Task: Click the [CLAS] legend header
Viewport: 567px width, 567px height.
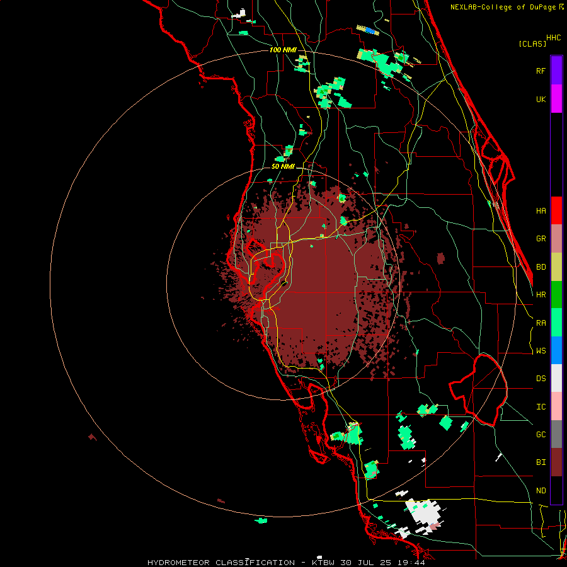Action: (532, 43)
